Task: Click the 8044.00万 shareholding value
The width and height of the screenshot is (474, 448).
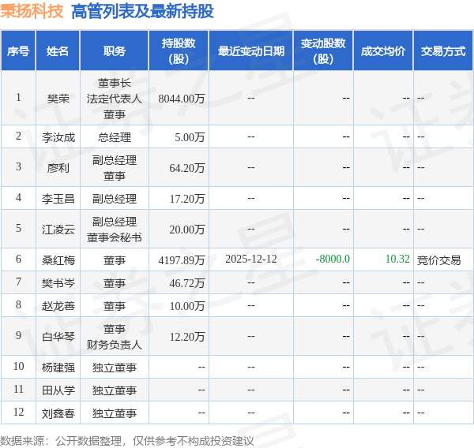Action: click(182, 98)
